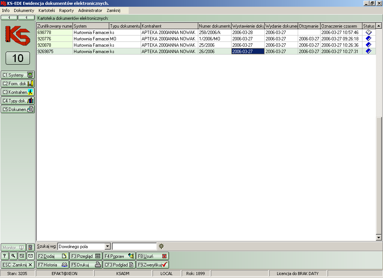Open the Kartoteki menu

click(x=47, y=10)
